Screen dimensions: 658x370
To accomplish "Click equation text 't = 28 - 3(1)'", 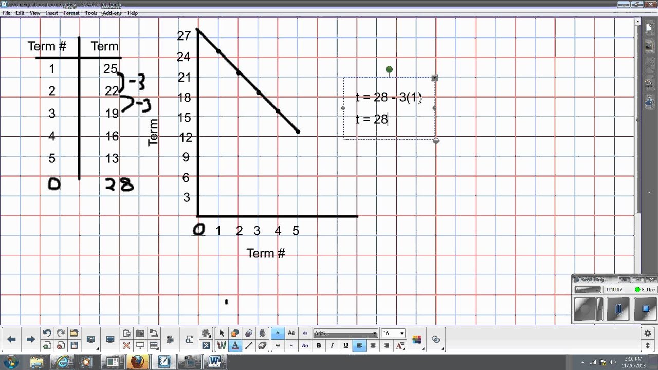I will 389,98.
